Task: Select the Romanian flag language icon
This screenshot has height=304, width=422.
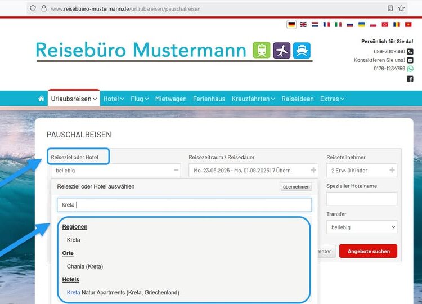Action: (397, 25)
